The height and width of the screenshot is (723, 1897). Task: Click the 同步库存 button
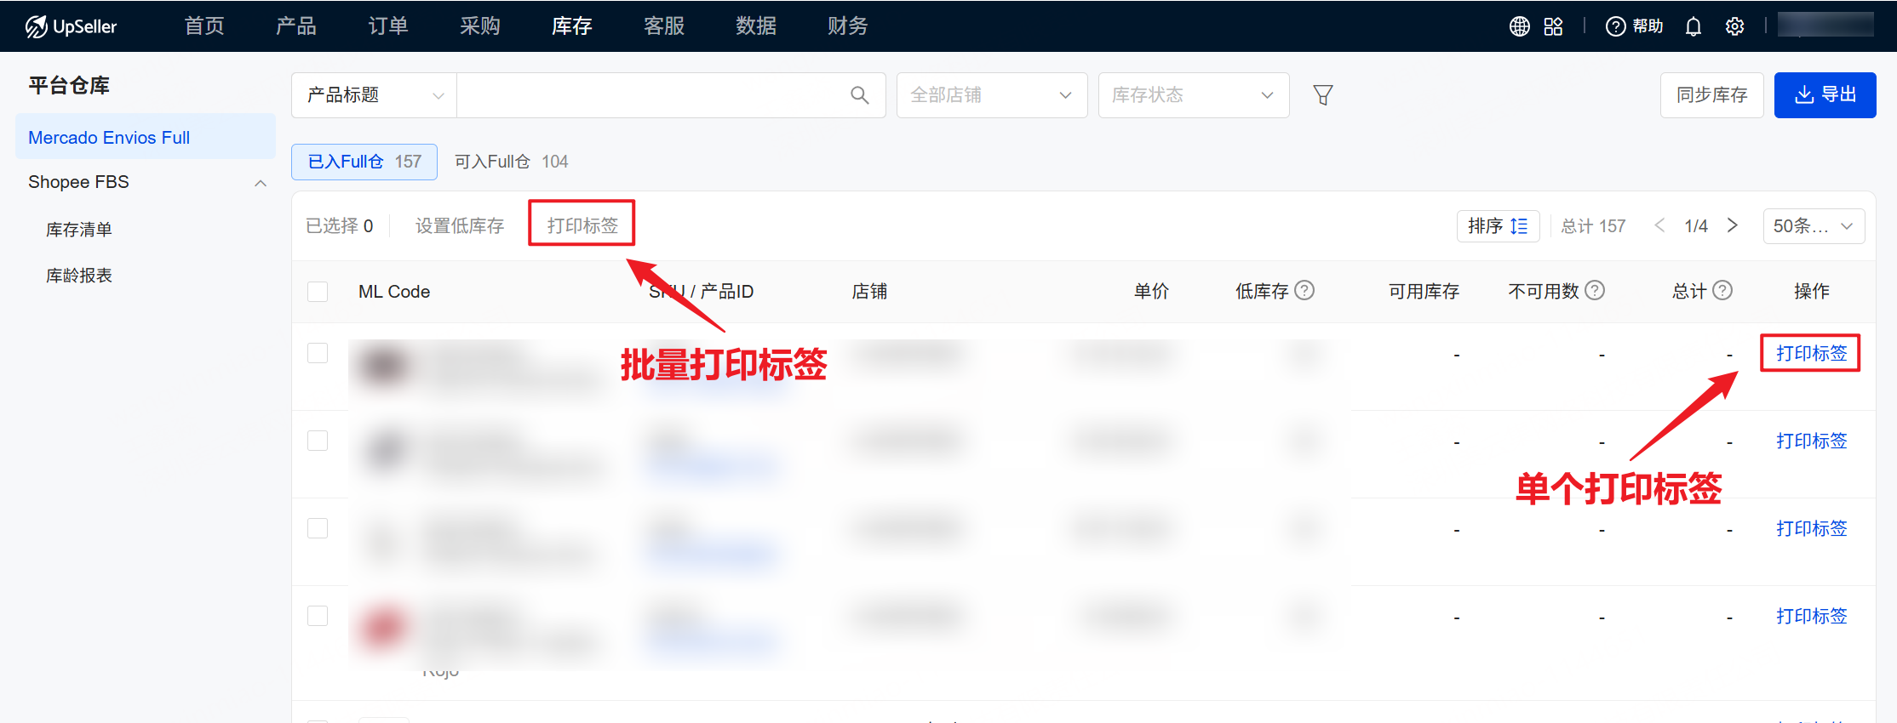pyautogui.click(x=1711, y=95)
